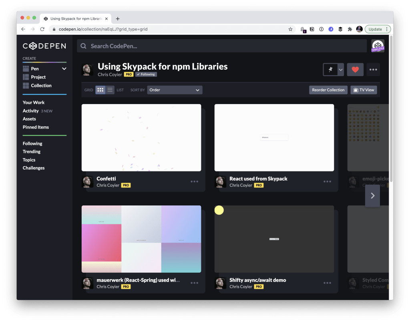Click the browser forward arrow

coord(33,29)
